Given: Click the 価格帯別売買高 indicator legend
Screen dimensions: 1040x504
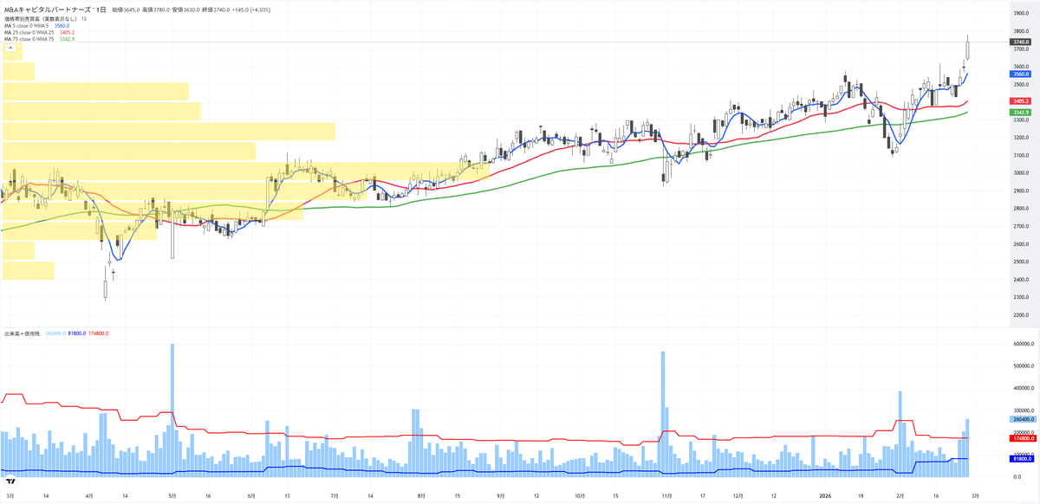Looking at the screenshot, I should pos(40,18).
